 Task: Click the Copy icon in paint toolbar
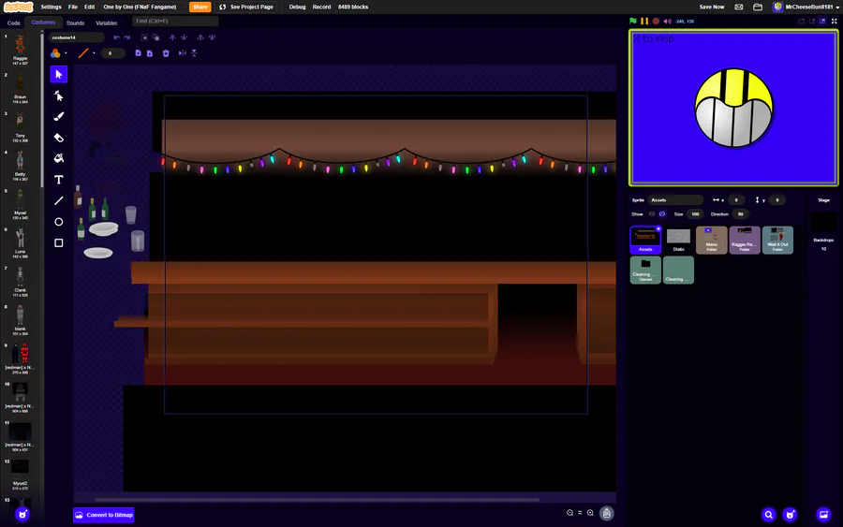[x=139, y=53]
